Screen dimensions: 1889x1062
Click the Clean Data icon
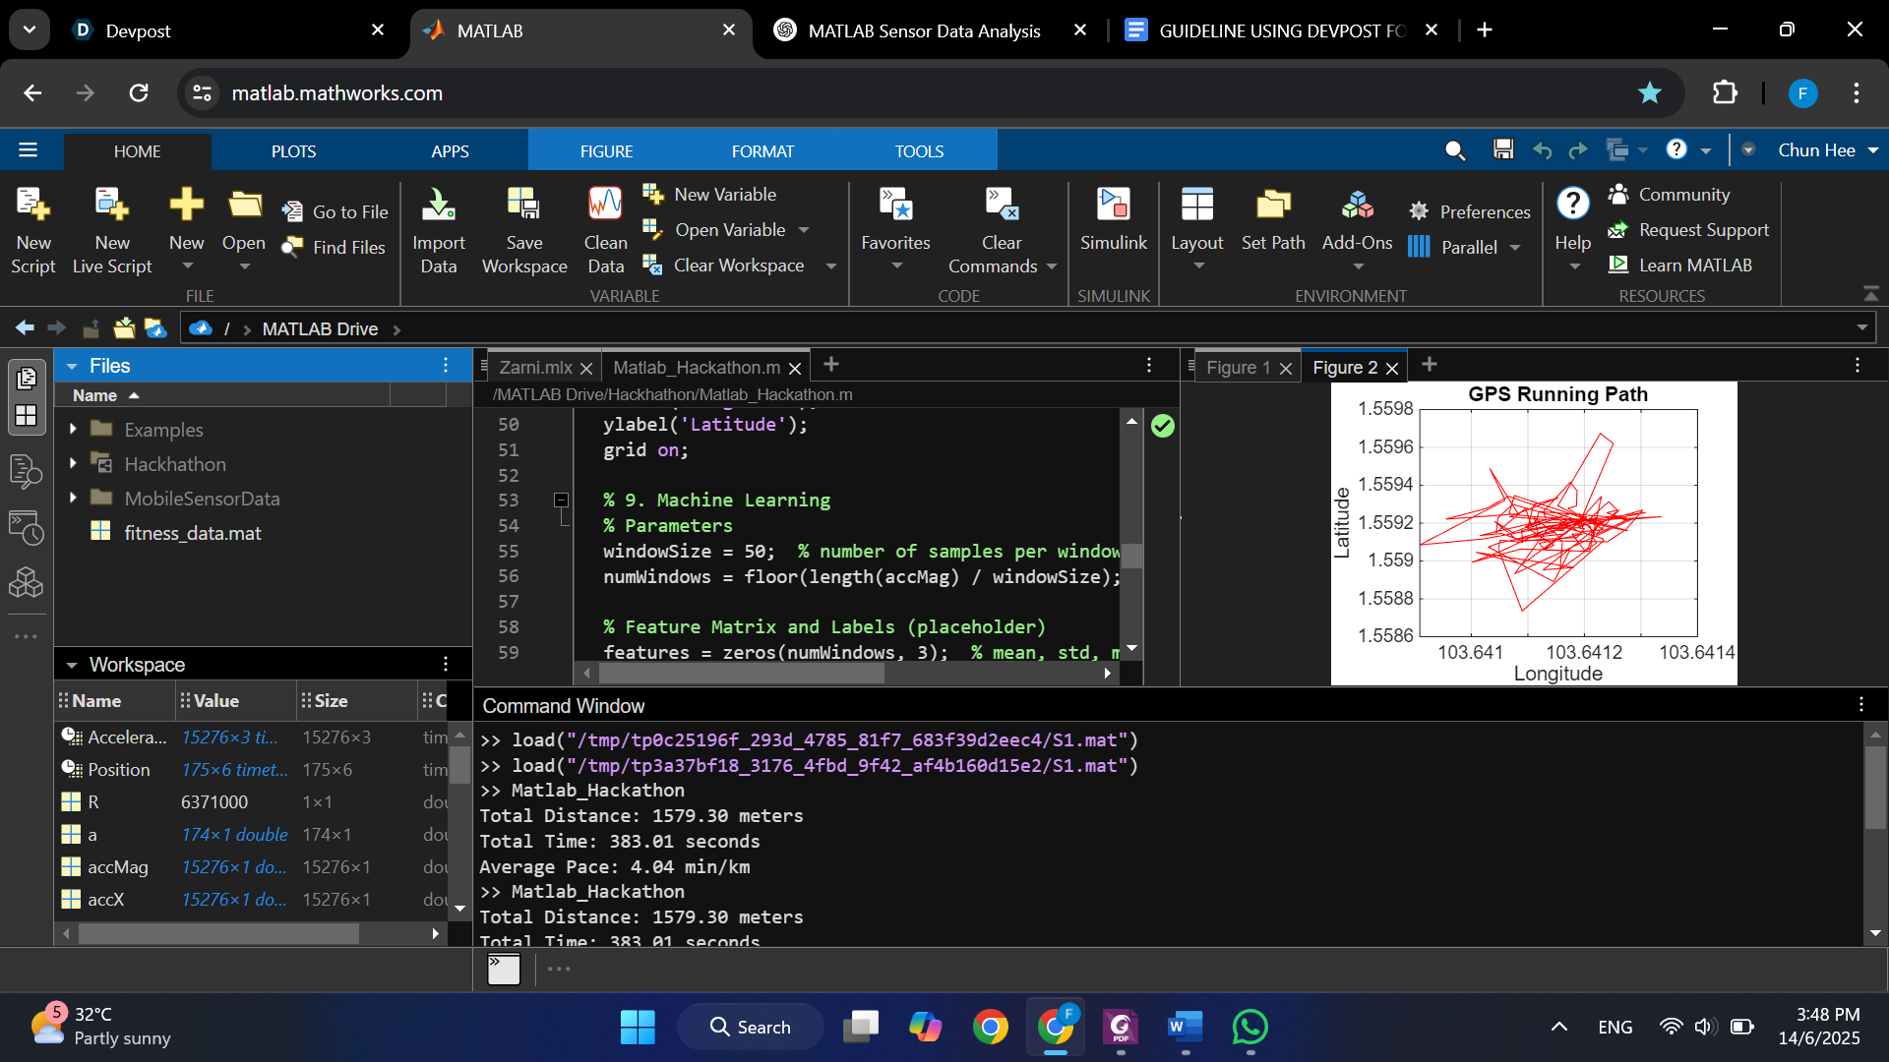tap(604, 205)
